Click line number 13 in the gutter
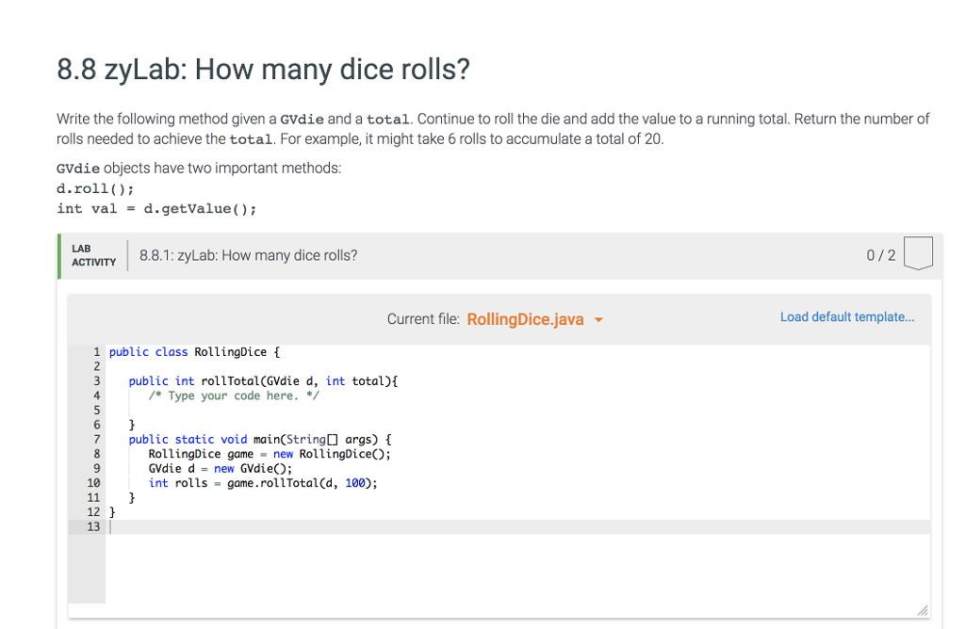The height and width of the screenshot is (629, 965). (x=93, y=526)
